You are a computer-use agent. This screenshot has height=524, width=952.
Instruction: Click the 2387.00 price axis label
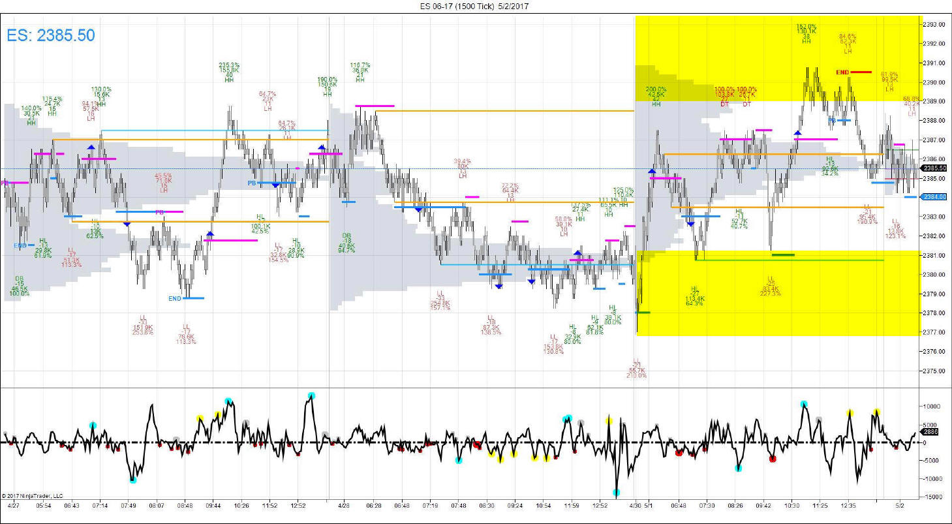coord(934,140)
